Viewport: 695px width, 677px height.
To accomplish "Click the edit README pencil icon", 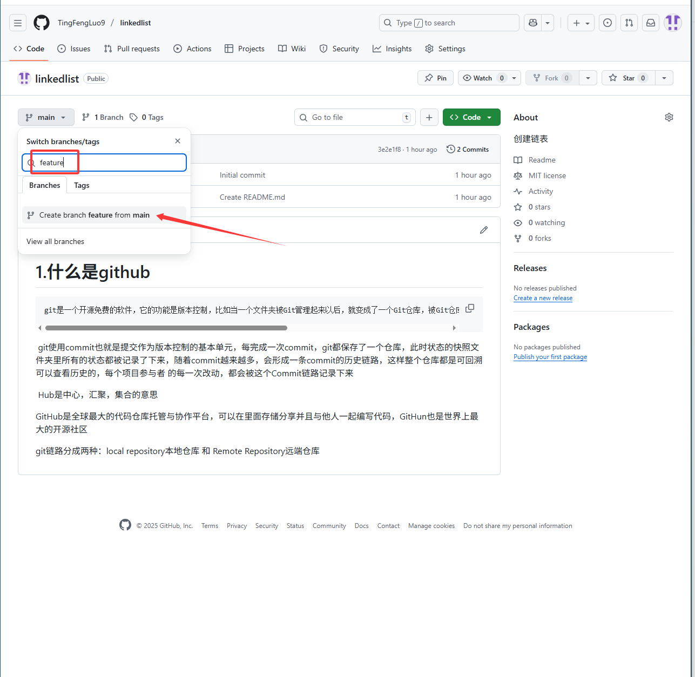I will (x=484, y=230).
